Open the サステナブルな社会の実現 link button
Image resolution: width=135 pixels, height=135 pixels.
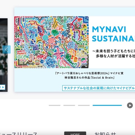click(99, 88)
